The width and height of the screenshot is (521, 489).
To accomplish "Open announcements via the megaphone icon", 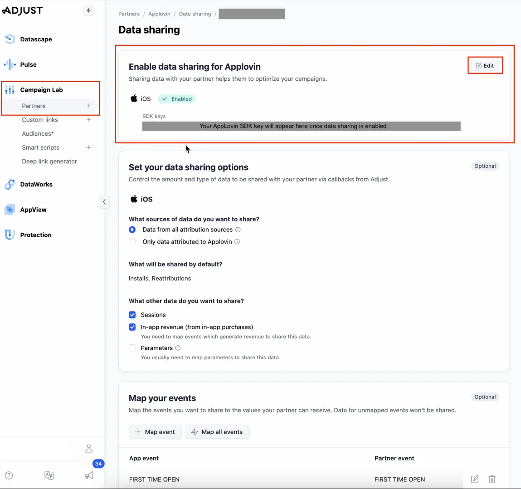I will (x=89, y=475).
